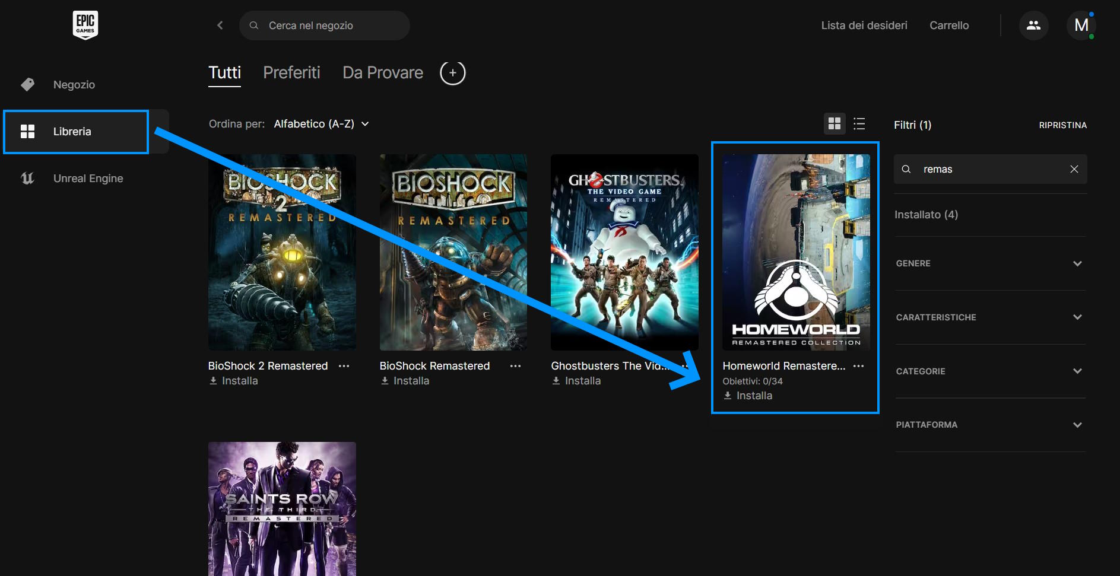Click the BioShock 2 Remastered title
The width and height of the screenshot is (1120, 576).
(268, 366)
